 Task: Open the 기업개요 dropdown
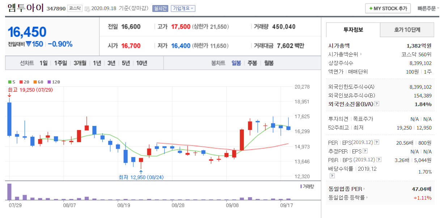click(183, 8)
